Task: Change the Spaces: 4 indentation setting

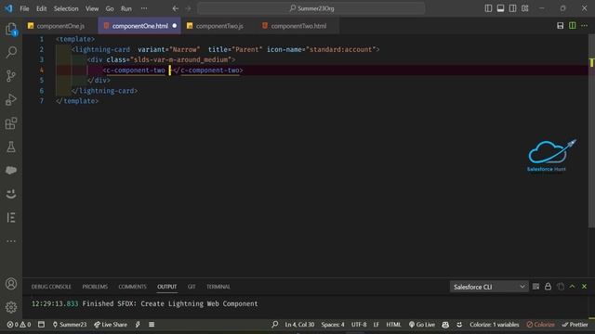Action: pos(333,325)
